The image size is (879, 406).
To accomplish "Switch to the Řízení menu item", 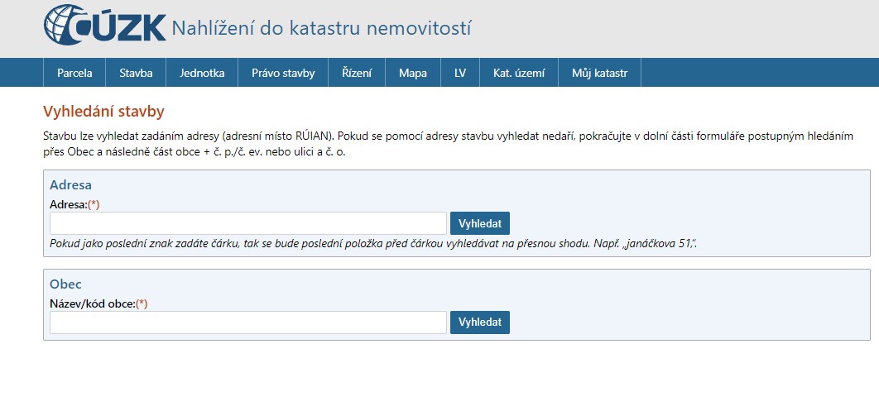I will point(357,73).
